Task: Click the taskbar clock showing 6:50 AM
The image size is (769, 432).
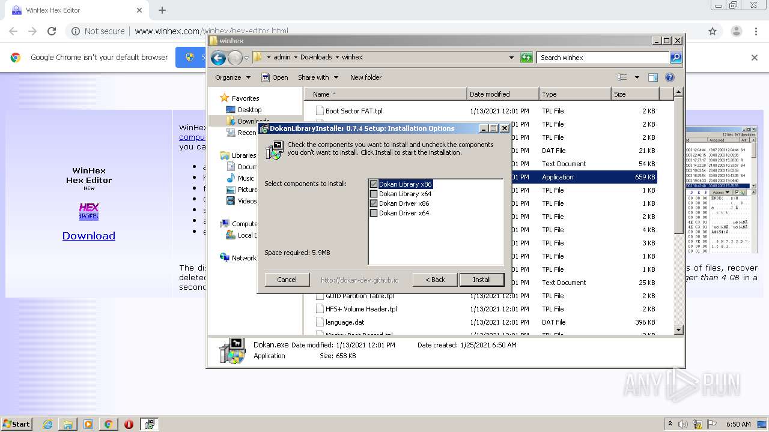Action: (738, 424)
